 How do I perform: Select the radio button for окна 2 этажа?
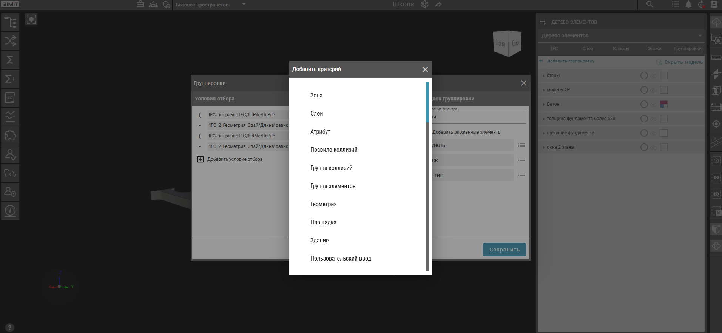(x=644, y=147)
